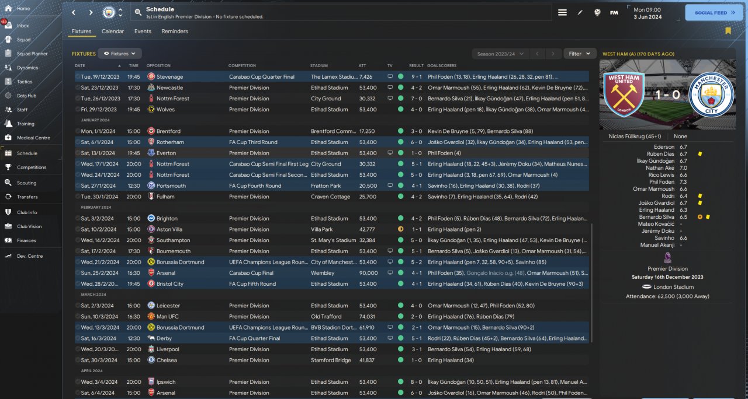Navigate back with the left arrow
Viewport: 748px width, 399px height.
click(73, 12)
